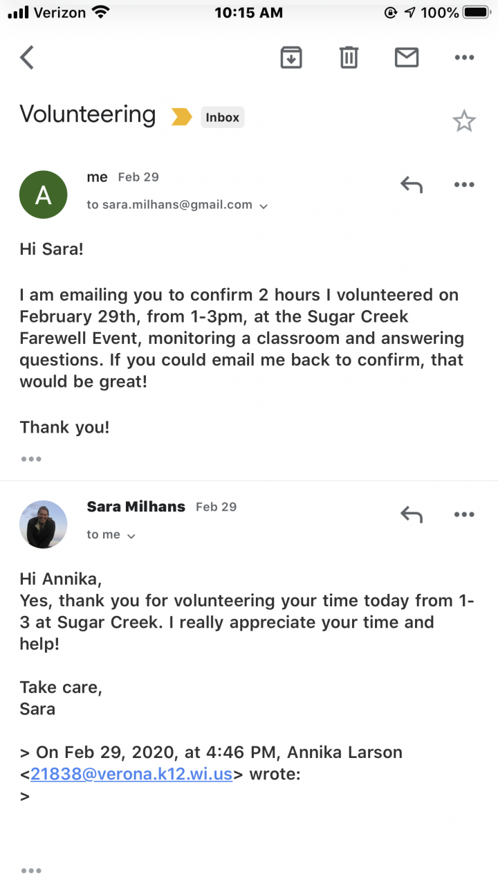Tap Sara Milhans' profile photo
This screenshot has height=886, width=498.
pos(43,525)
